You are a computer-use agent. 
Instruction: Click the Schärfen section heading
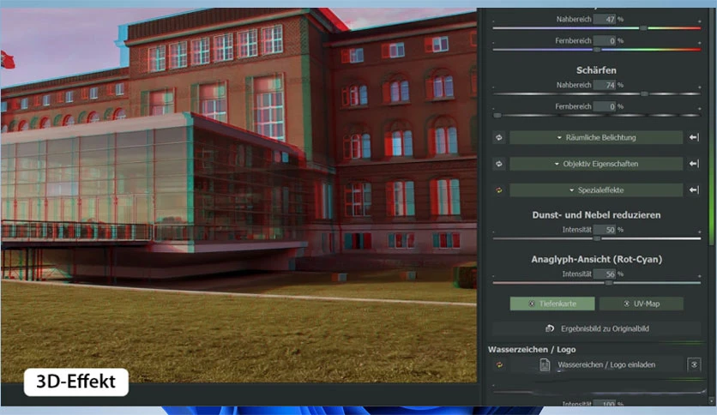point(596,70)
